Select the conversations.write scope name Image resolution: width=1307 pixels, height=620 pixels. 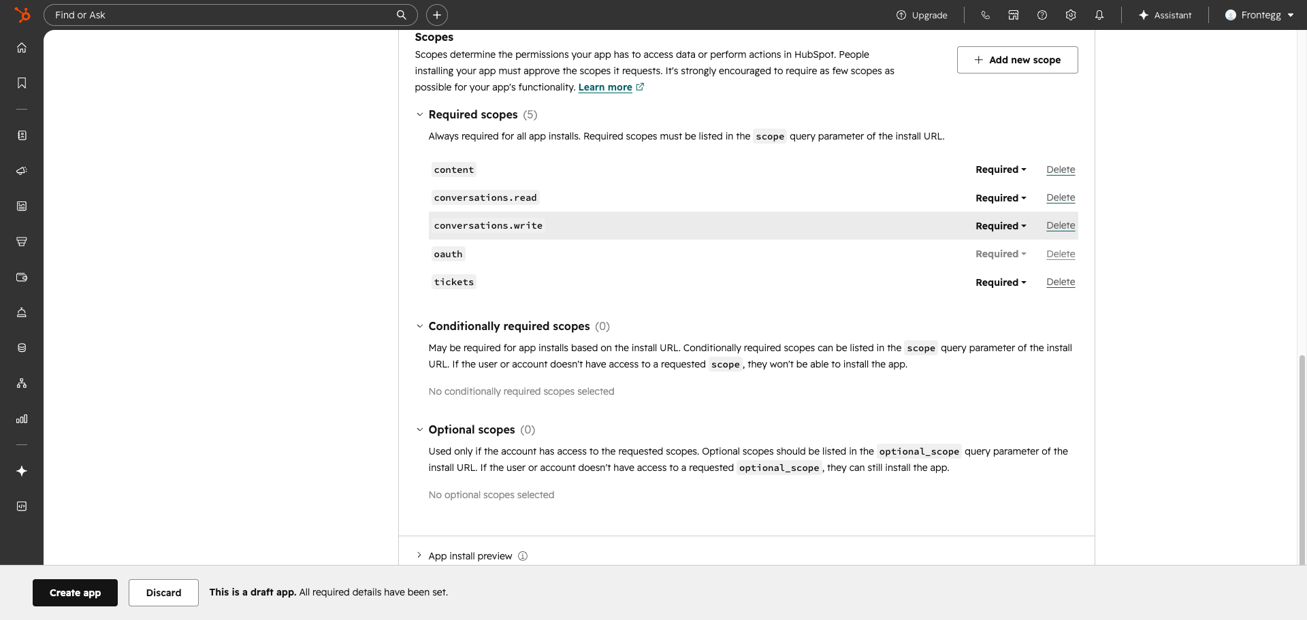pos(488,225)
